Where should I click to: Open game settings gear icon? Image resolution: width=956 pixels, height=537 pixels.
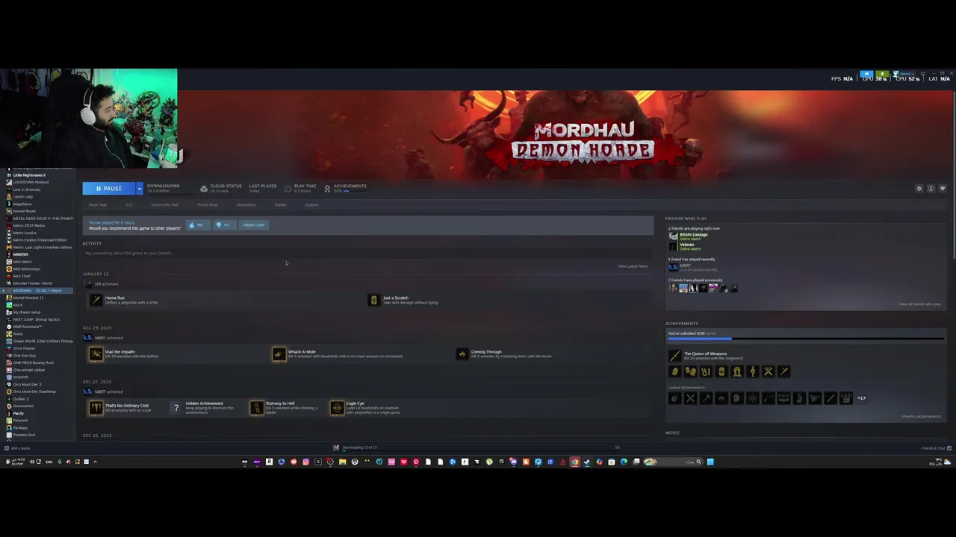click(x=919, y=189)
